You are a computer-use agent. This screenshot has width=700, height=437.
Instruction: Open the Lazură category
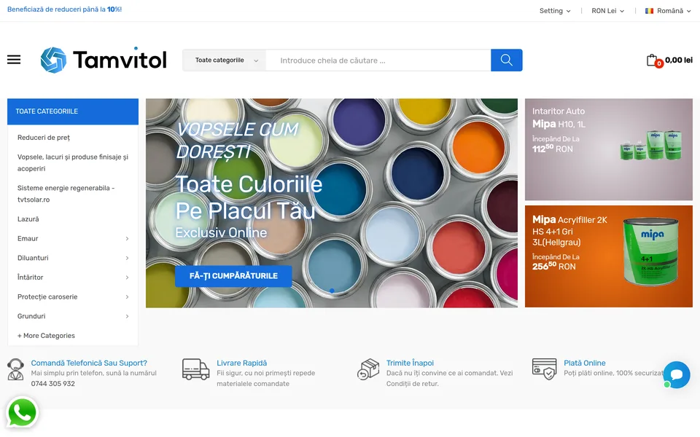(x=28, y=219)
